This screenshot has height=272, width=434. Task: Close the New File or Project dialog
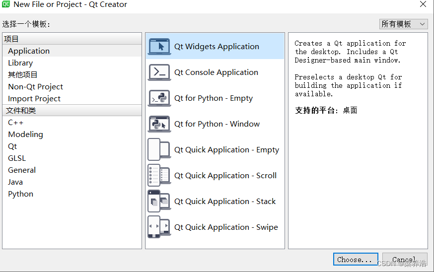(x=423, y=4)
